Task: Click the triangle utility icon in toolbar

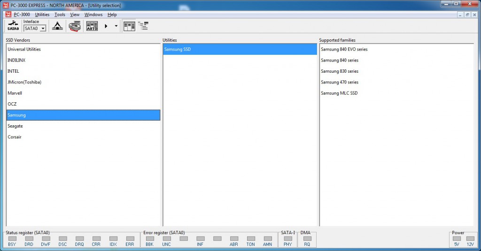Action: pyautogui.click(x=57, y=26)
